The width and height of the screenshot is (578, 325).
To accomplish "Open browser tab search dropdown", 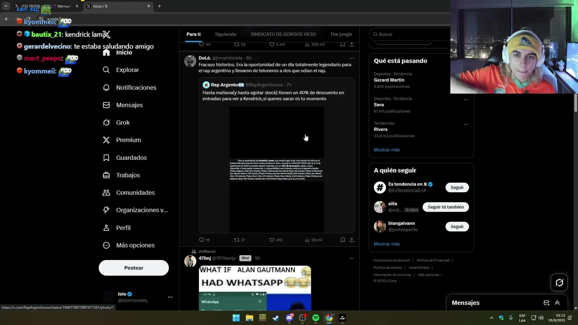I will [6, 6].
